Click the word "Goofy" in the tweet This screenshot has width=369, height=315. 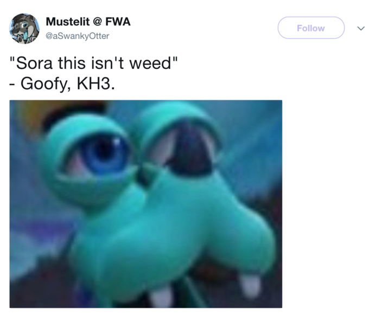44,84
